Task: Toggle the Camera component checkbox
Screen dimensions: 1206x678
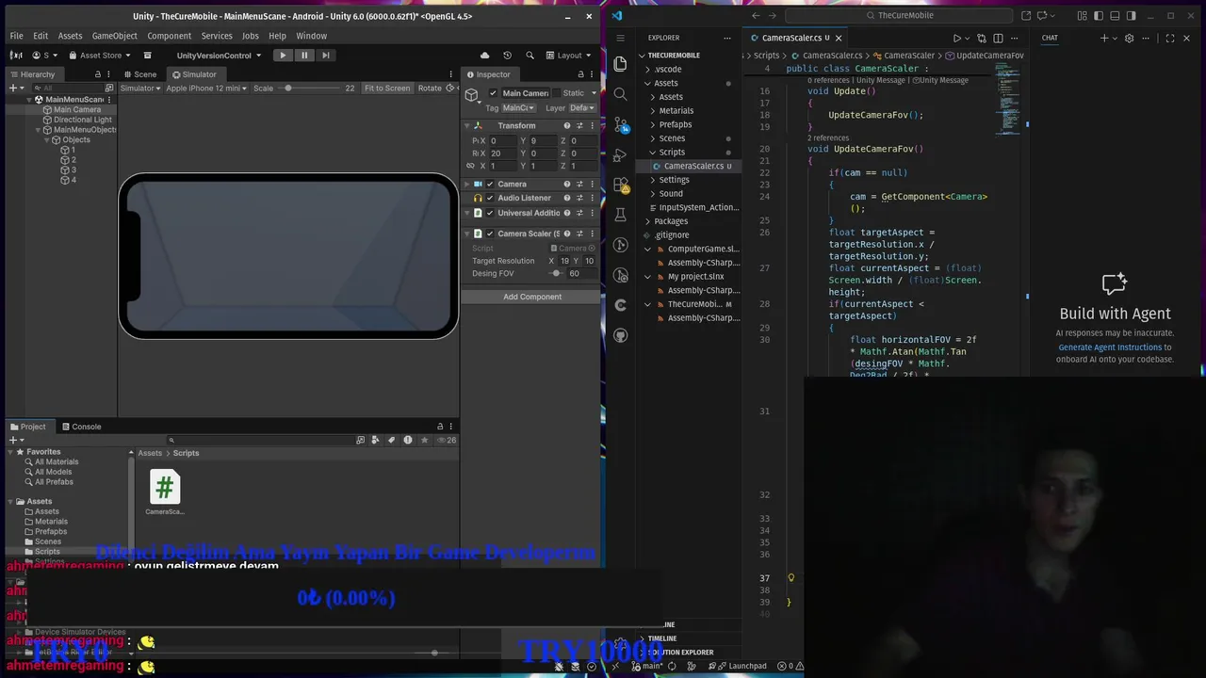Action: click(x=490, y=185)
